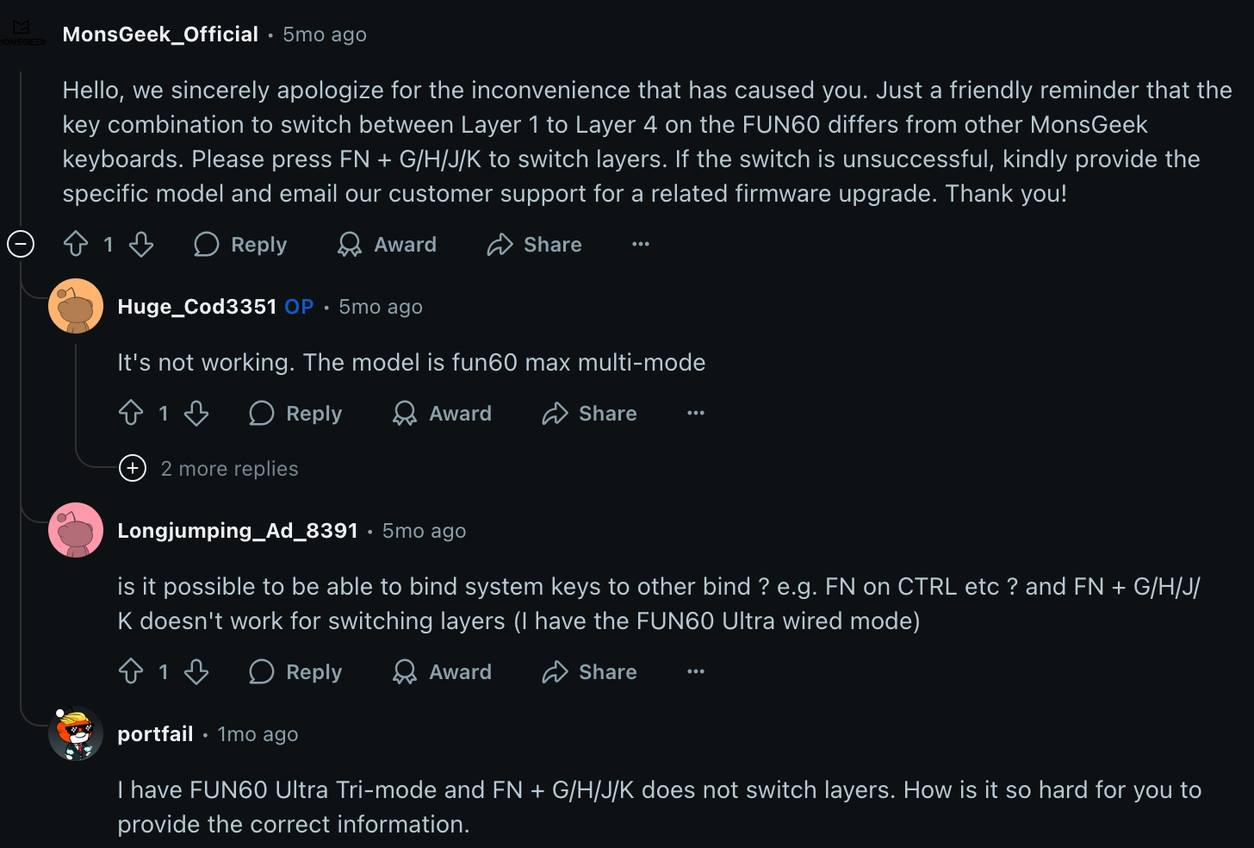The image size is (1254, 848).
Task: Upvote MonsGeek_Official's comment
Action: (x=76, y=244)
